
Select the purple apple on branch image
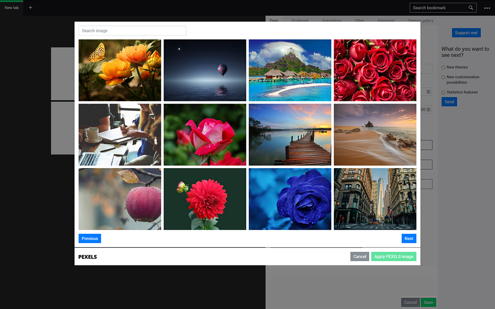pos(120,199)
